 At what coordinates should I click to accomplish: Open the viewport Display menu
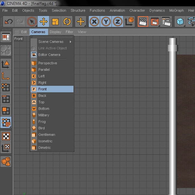point(56,32)
